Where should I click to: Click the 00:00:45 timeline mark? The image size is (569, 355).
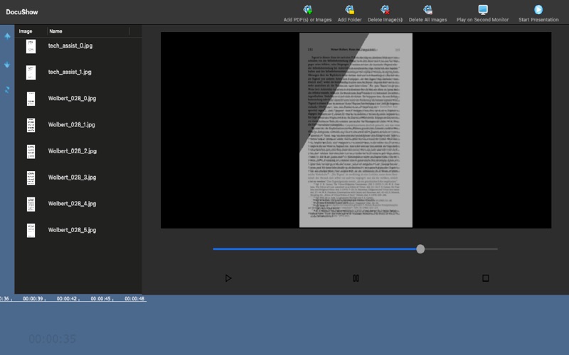coord(100,299)
